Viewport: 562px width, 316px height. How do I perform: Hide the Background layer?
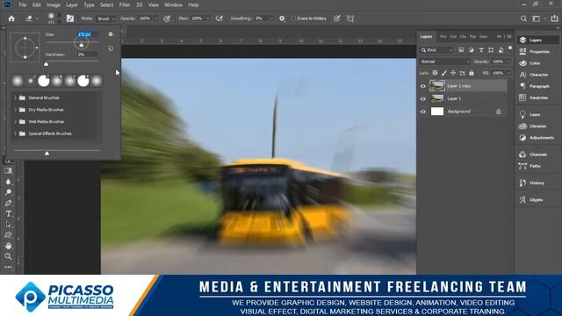coord(423,111)
